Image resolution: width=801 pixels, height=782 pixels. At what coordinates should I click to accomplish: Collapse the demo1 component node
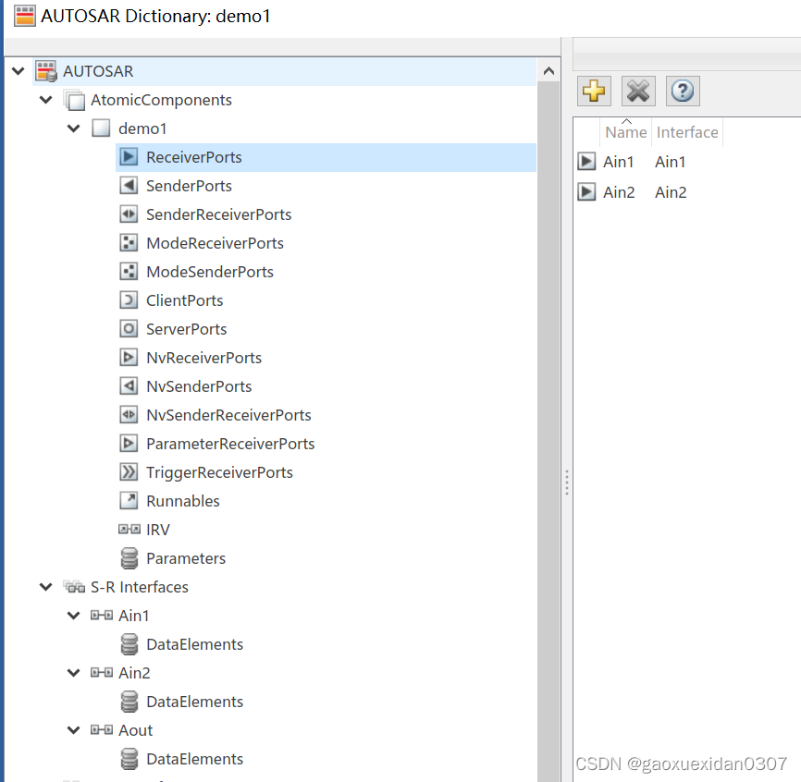(x=74, y=128)
